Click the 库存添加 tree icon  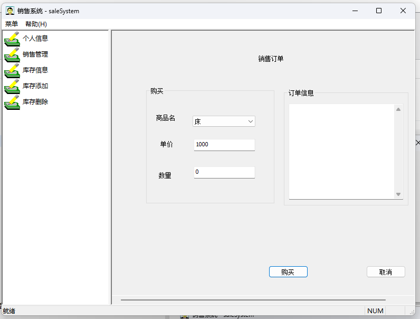coord(12,86)
